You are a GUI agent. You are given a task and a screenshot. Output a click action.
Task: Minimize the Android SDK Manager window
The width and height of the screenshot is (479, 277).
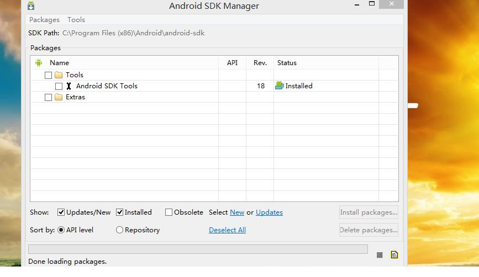pyautogui.click(x=356, y=4)
